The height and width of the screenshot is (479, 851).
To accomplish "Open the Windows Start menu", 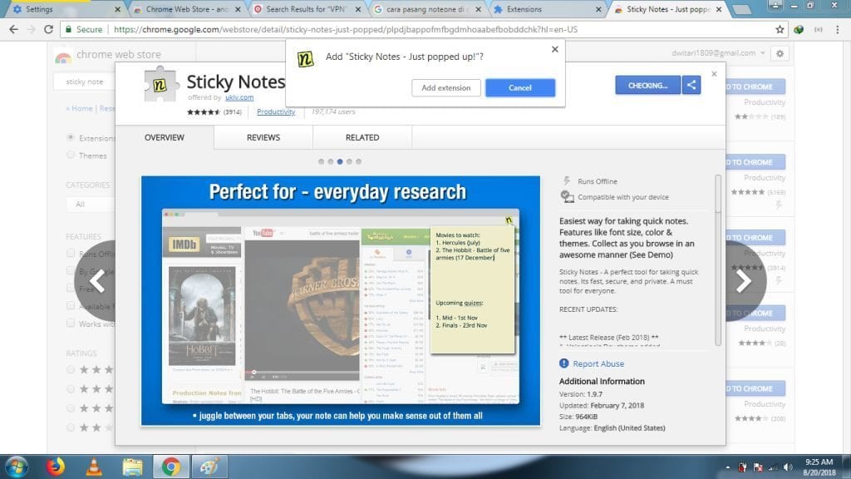I will click(17, 465).
